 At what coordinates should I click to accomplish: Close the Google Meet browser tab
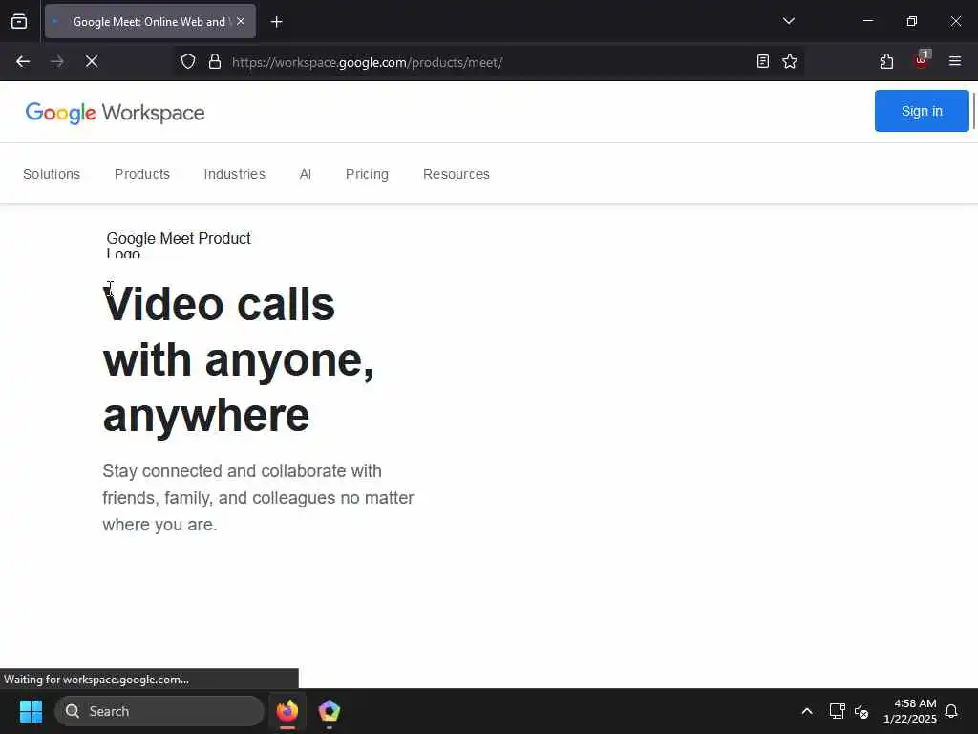point(241,21)
